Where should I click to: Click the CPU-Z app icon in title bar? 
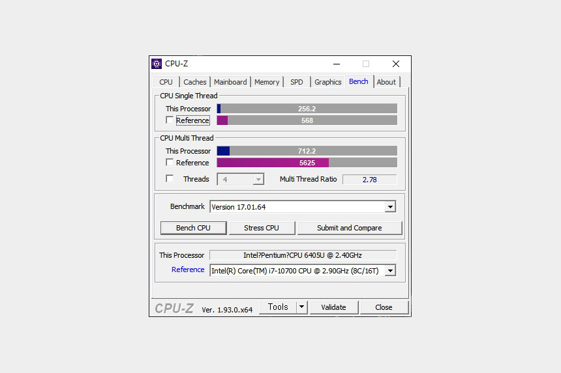157,64
